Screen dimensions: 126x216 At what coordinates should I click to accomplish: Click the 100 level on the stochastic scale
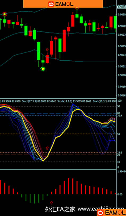click(119, 101)
